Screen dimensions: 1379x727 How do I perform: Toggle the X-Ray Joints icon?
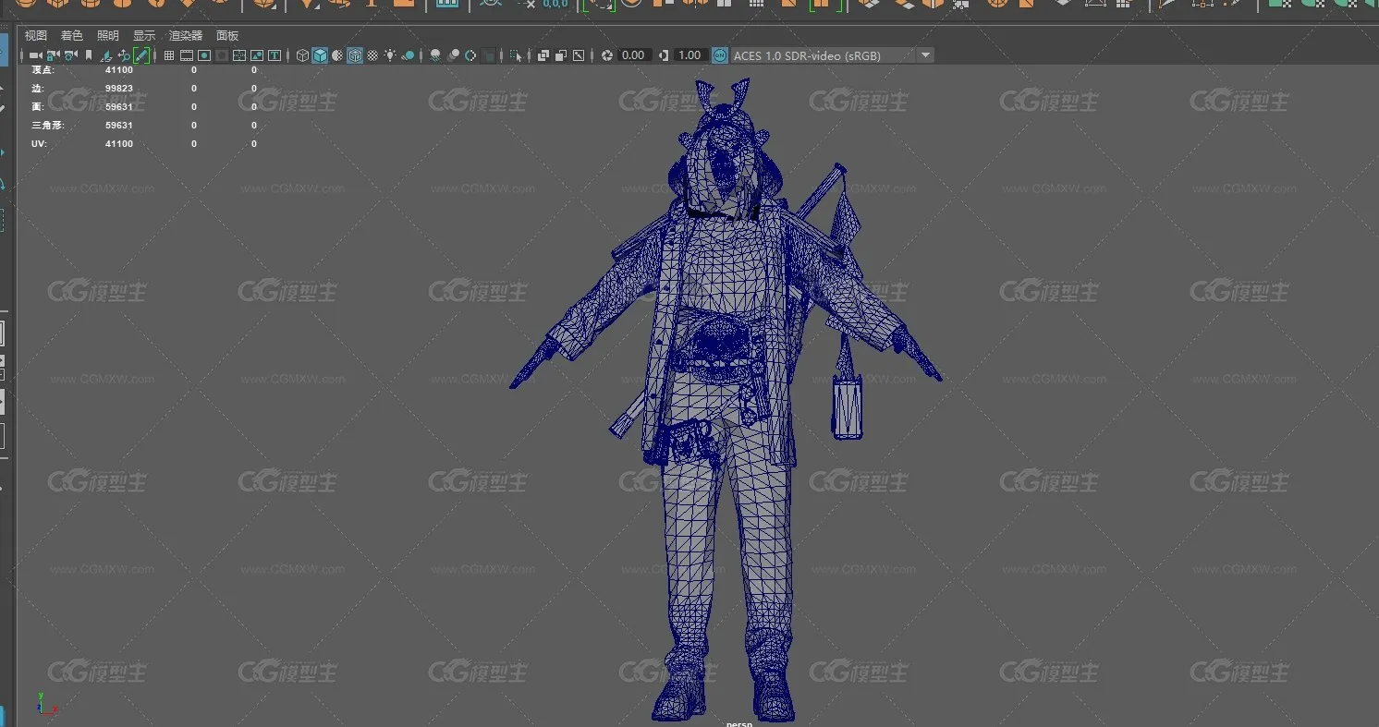579,55
